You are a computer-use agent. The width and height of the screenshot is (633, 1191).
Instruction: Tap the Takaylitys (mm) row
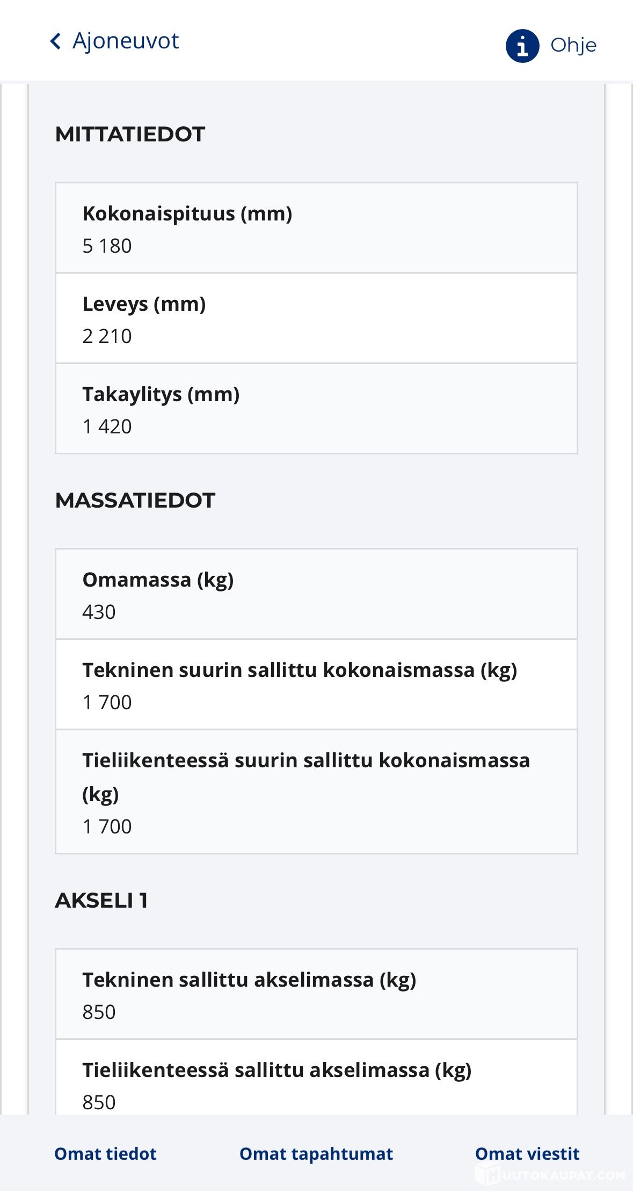[x=316, y=408]
